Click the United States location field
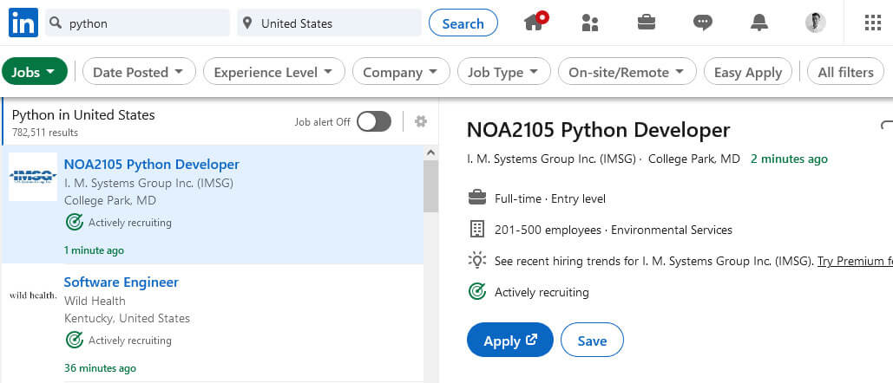 point(329,23)
